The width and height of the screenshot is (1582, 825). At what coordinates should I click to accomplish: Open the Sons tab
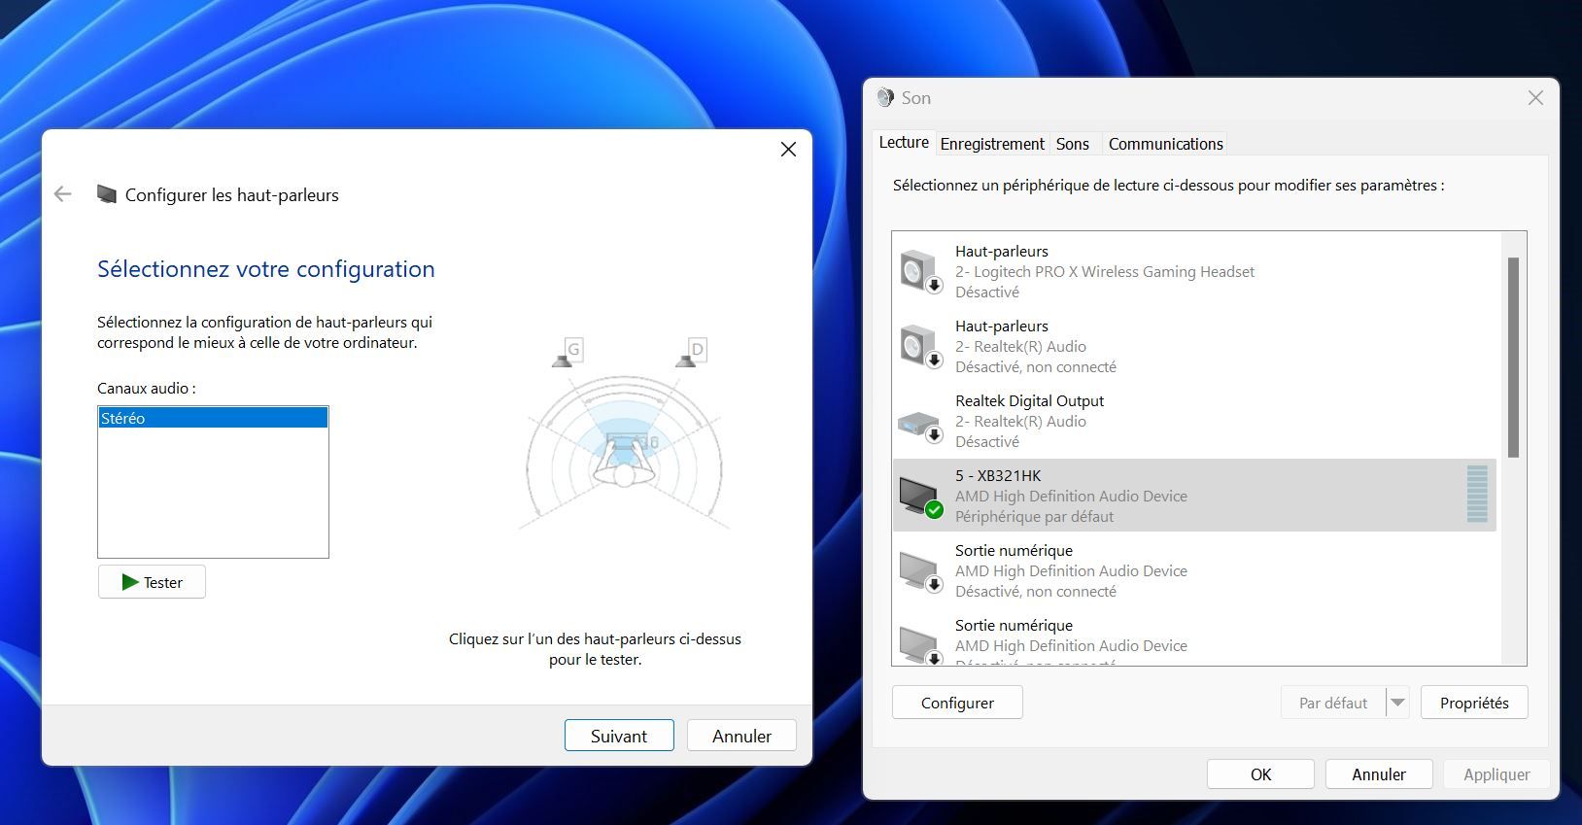[x=1073, y=144]
